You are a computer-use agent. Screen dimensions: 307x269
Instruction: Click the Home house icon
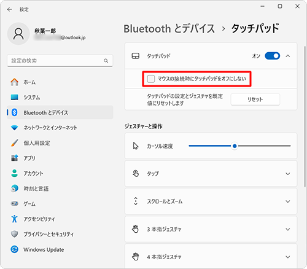[x=15, y=82]
